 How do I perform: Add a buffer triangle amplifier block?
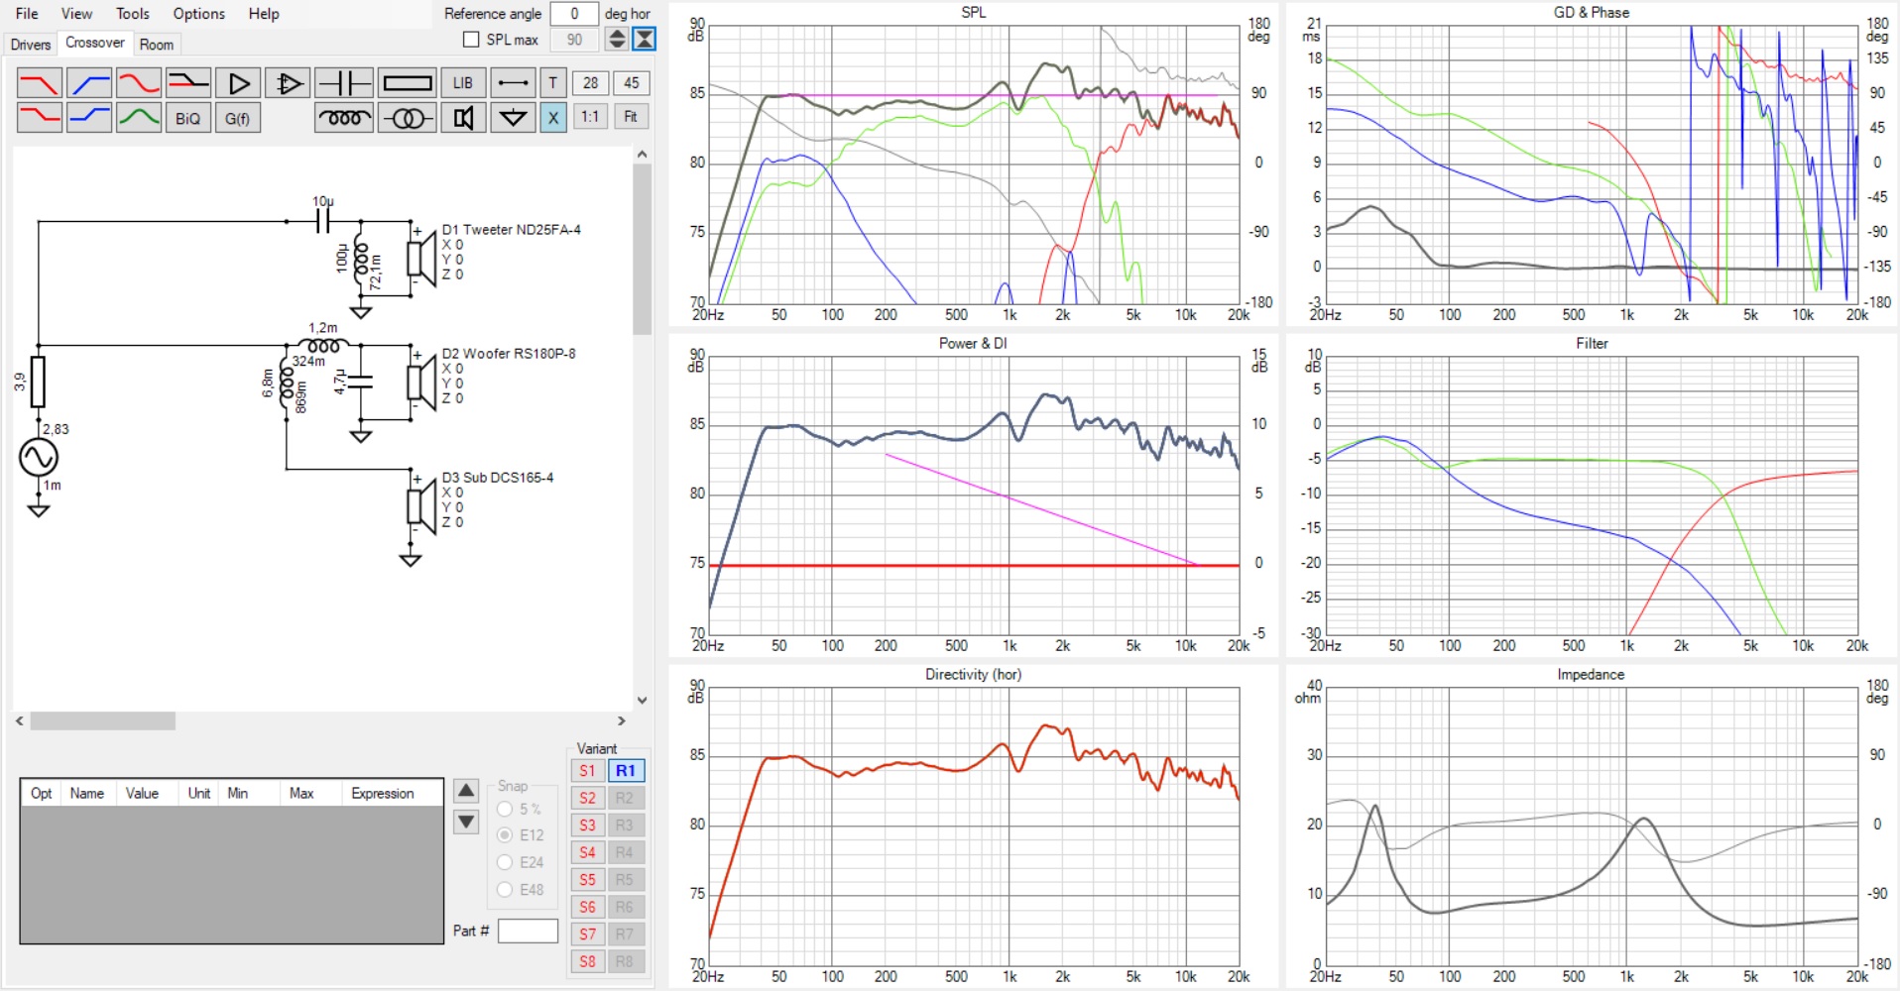point(238,83)
